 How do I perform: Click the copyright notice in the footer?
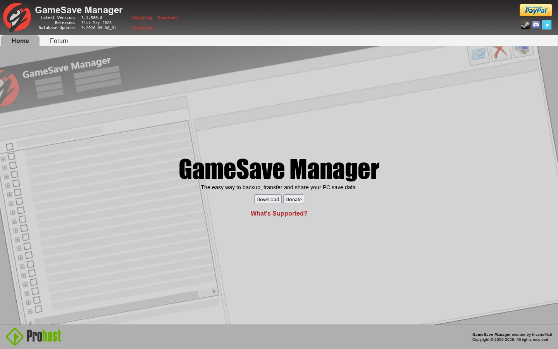pyautogui.click(x=511, y=340)
